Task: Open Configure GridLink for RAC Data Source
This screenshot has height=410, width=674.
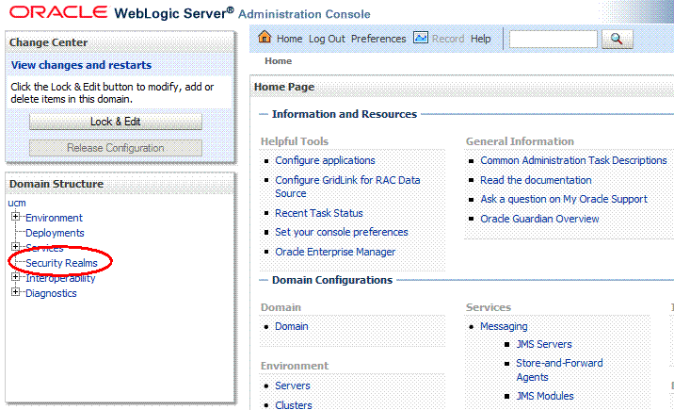Action: (347, 187)
